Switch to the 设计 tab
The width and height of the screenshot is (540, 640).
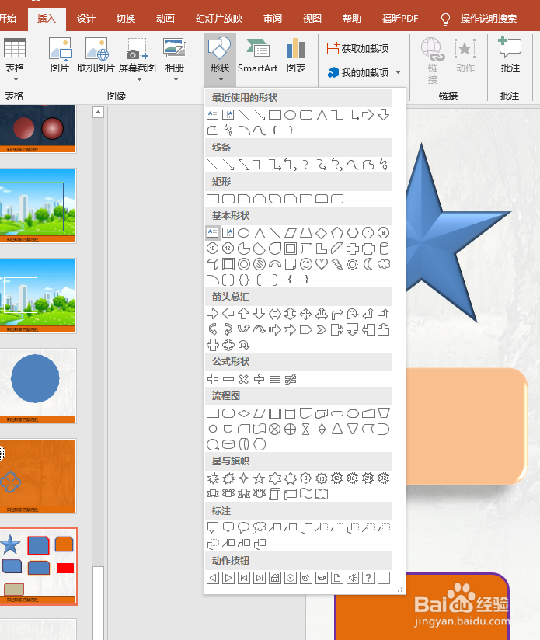click(x=85, y=19)
